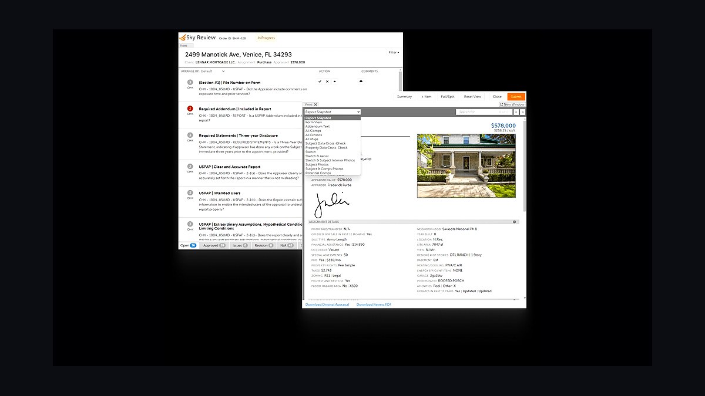Screen dimensions: 705x396
Task: Choose Form View from the list
Action: (333, 122)
